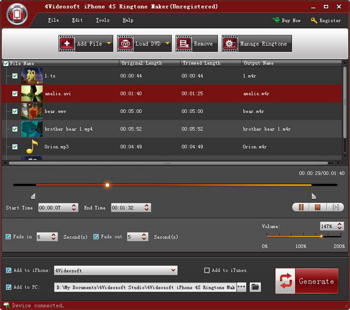This screenshot has width=350, height=310.
Task: Decrease Start Time with down arrow
Action: pyautogui.click(x=74, y=209)
